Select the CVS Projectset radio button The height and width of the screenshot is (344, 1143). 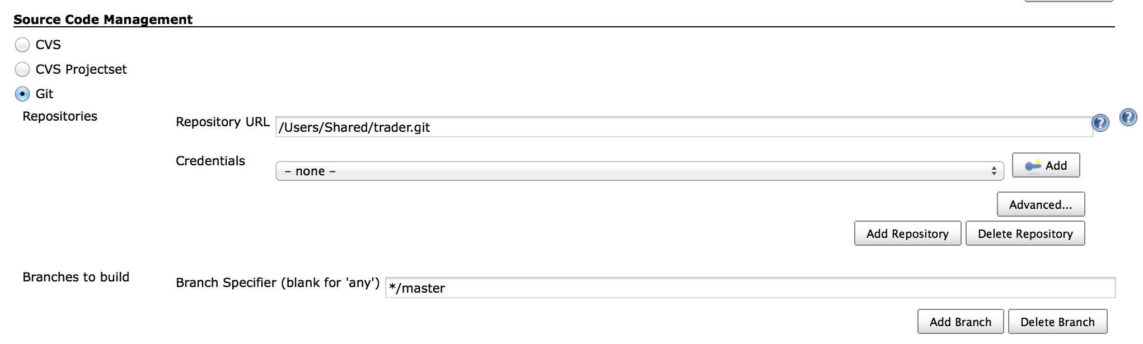click(x=22, y=69)
